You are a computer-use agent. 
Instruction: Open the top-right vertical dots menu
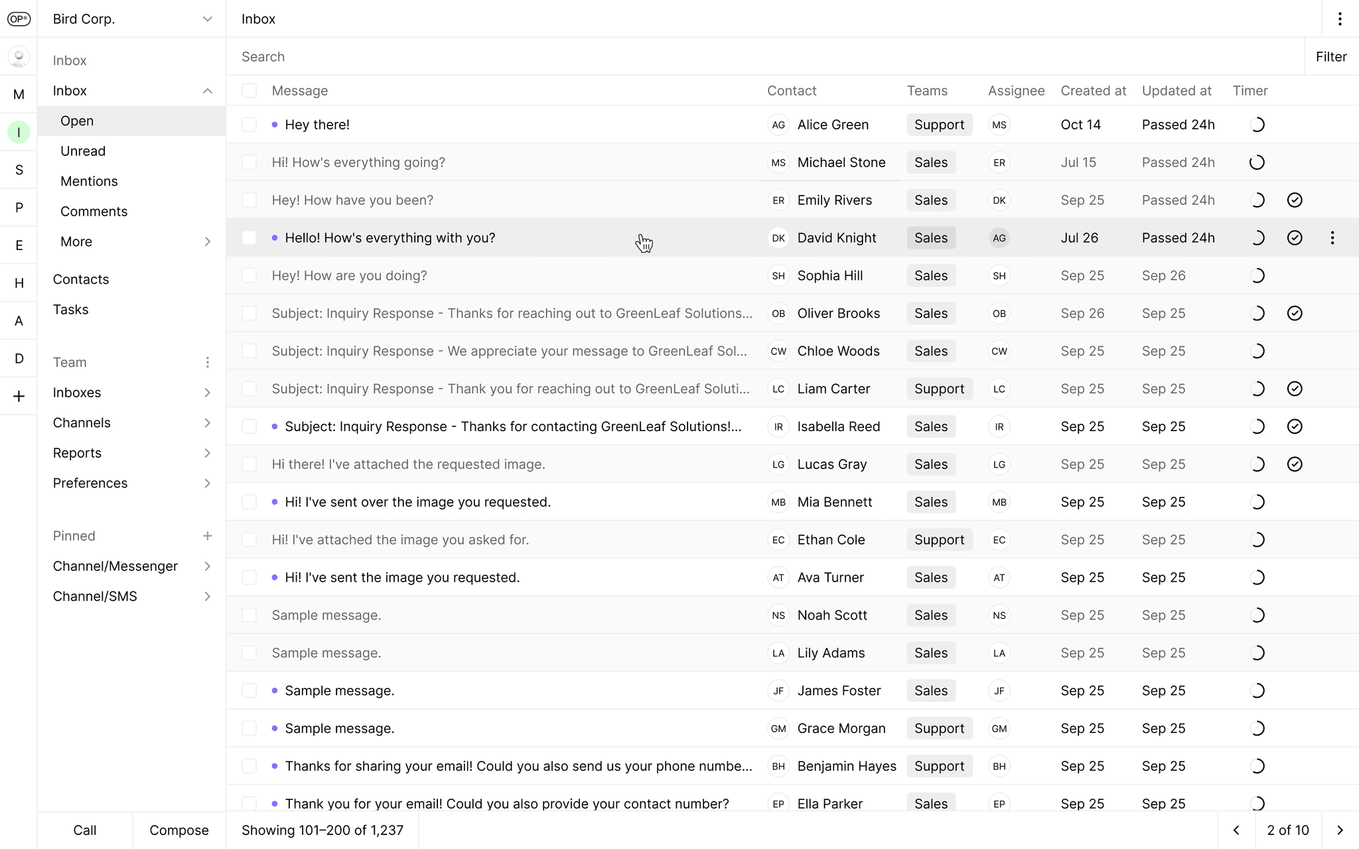click(x=1340, y=19)
